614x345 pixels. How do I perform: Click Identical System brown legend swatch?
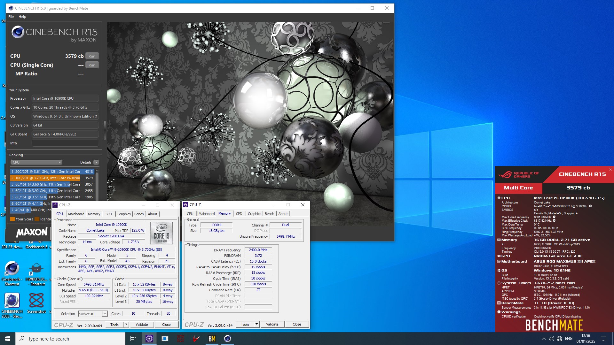click(x=37, y=219)
